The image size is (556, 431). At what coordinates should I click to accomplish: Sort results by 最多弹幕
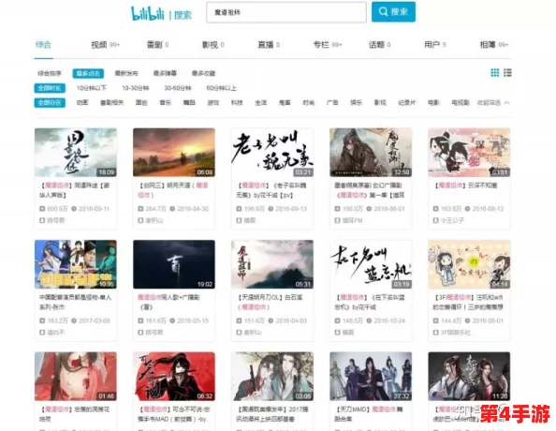click(165, 73)
